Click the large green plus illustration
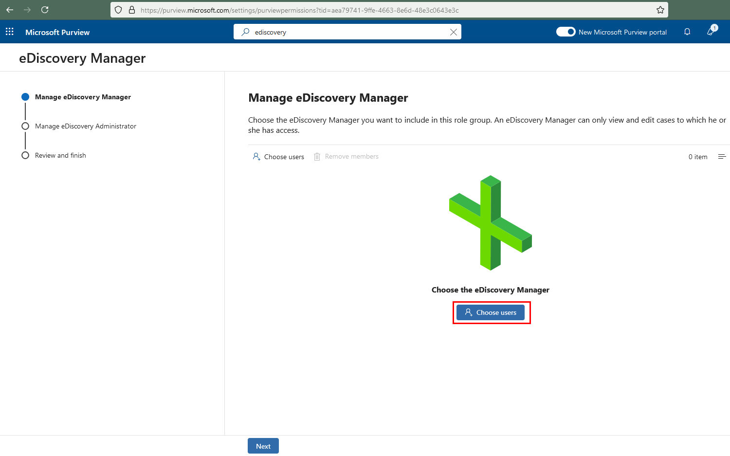Viewport: 730px width, 456px height. click(x=491, y=223)
